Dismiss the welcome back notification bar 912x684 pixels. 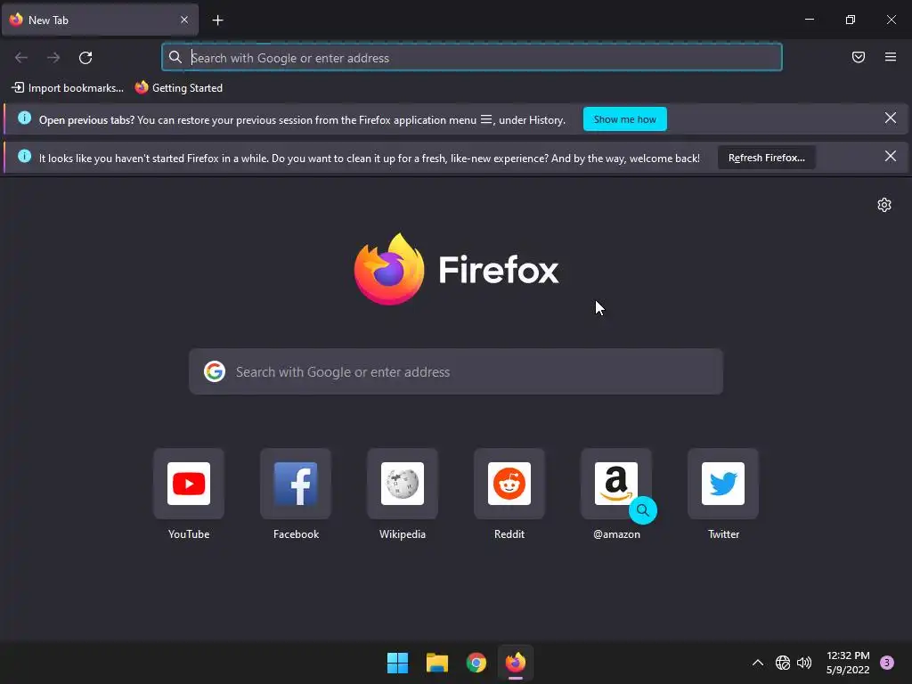click(x=890, y=156)
